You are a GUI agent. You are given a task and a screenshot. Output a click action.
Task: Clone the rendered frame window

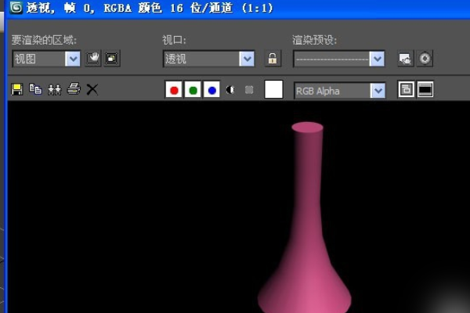click(x=54, y=89)
